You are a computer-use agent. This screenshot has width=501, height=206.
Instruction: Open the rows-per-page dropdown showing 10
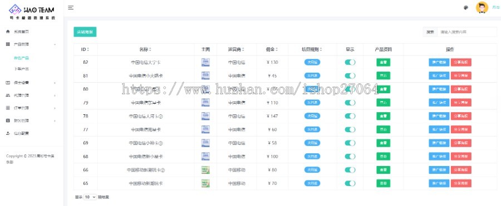click(x=90, y=197)
